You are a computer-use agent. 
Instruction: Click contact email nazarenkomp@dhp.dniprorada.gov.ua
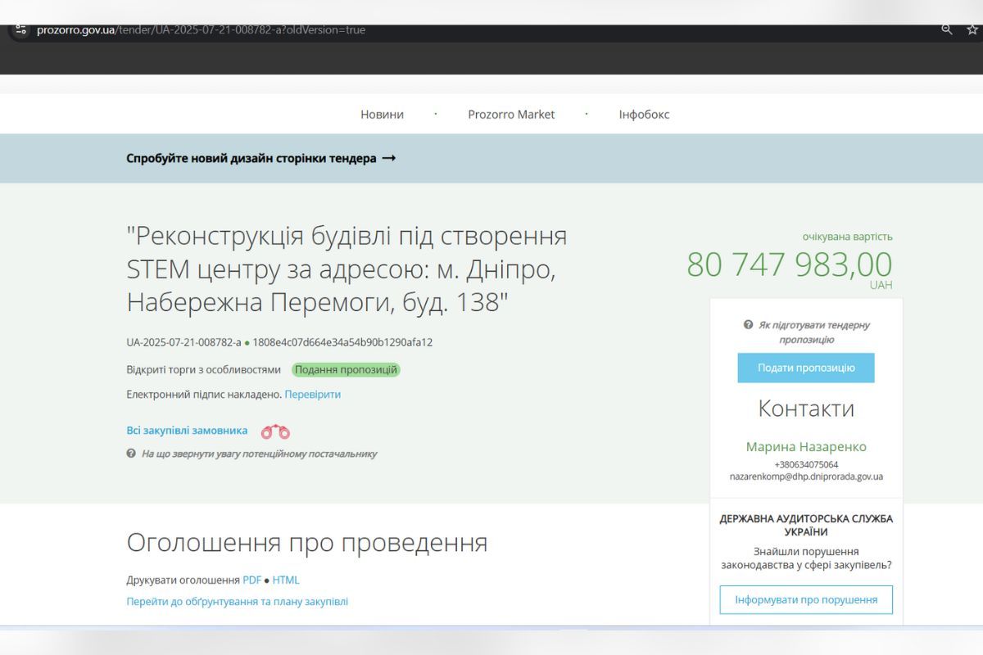pos(807,476)
